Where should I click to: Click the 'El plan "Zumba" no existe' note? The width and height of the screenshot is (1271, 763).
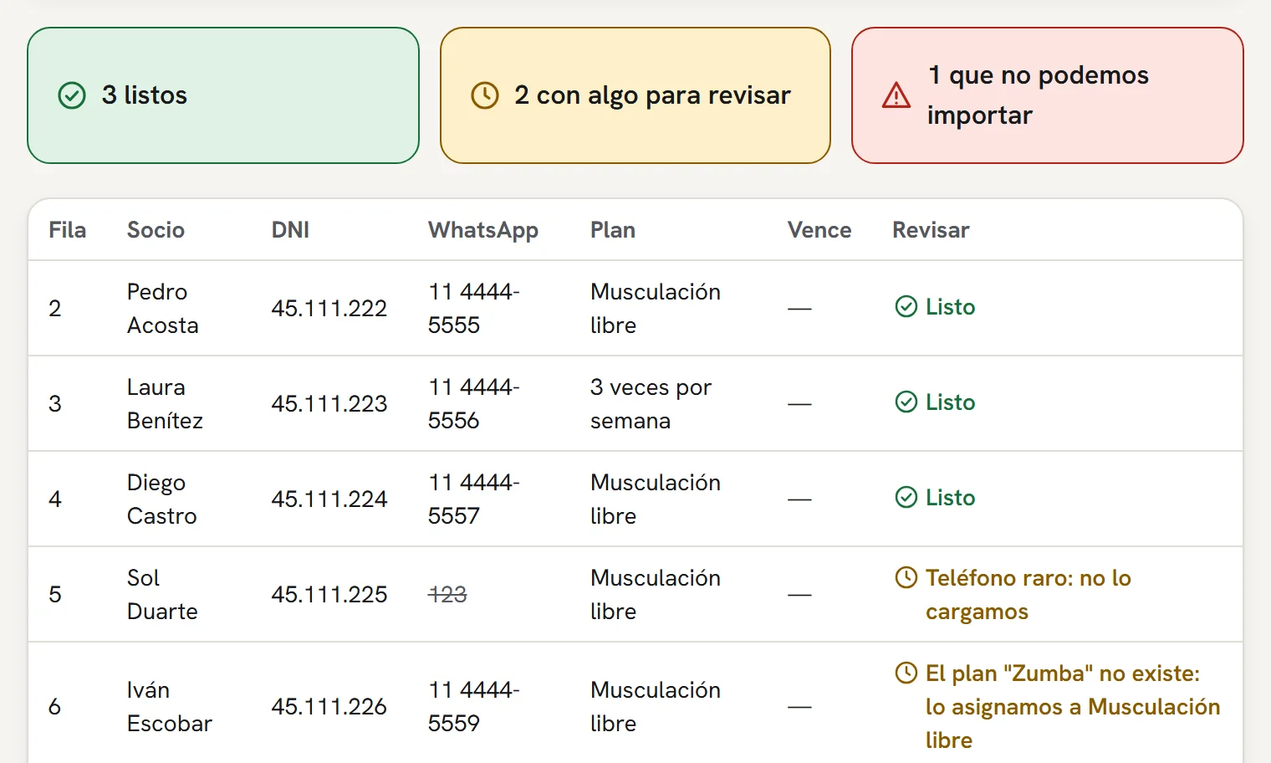click(1073, 707)
